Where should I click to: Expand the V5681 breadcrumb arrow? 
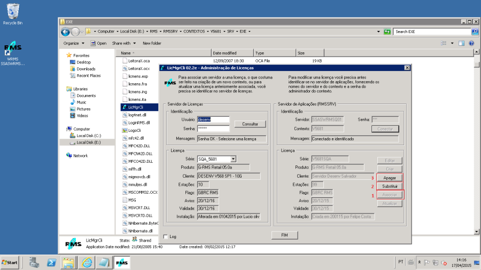224,31
